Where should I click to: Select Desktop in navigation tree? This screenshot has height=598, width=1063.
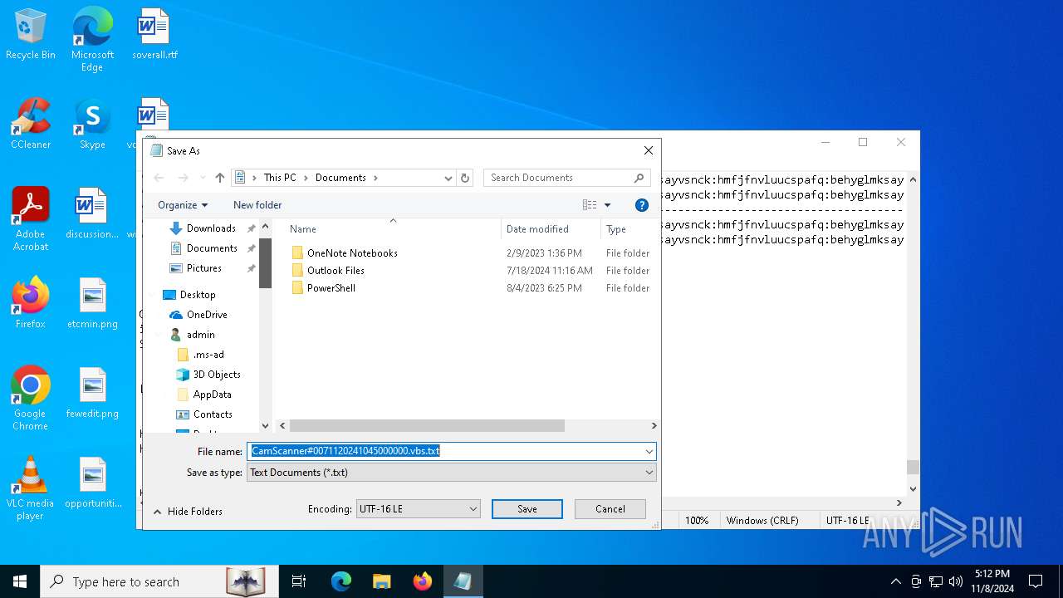(x=198, y=295)
